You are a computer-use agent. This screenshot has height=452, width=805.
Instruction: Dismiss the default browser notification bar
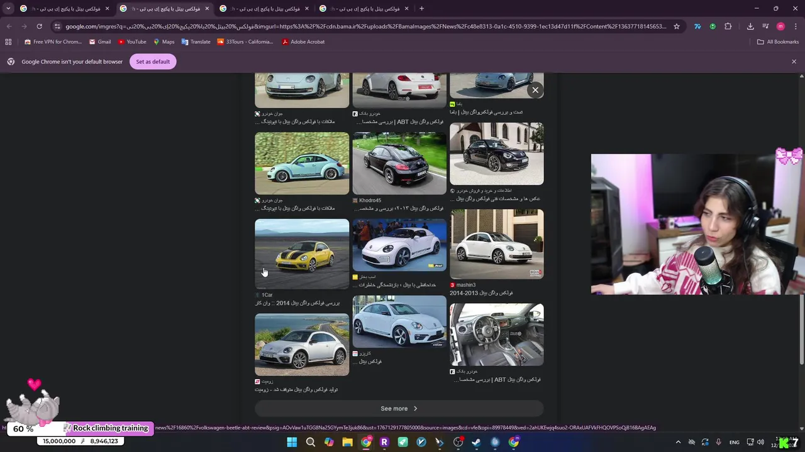click(794, 62)
